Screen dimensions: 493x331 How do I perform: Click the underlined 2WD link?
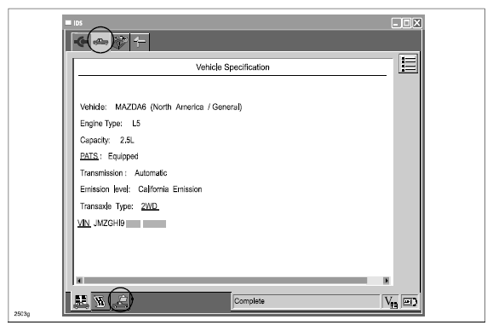coord(150,206)
